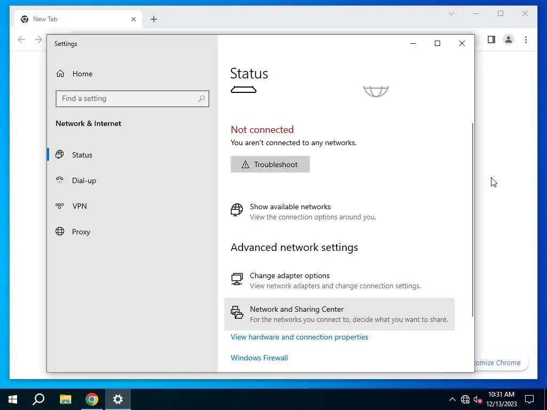
Task: Toggle Chrome's side panel
Action: coord(491,40)
